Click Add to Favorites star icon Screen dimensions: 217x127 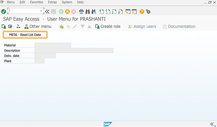coord(61,26)
